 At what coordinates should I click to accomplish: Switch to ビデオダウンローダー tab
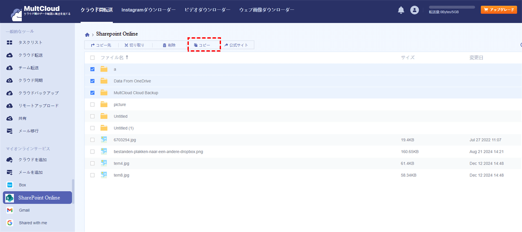[x=207, y=10]
